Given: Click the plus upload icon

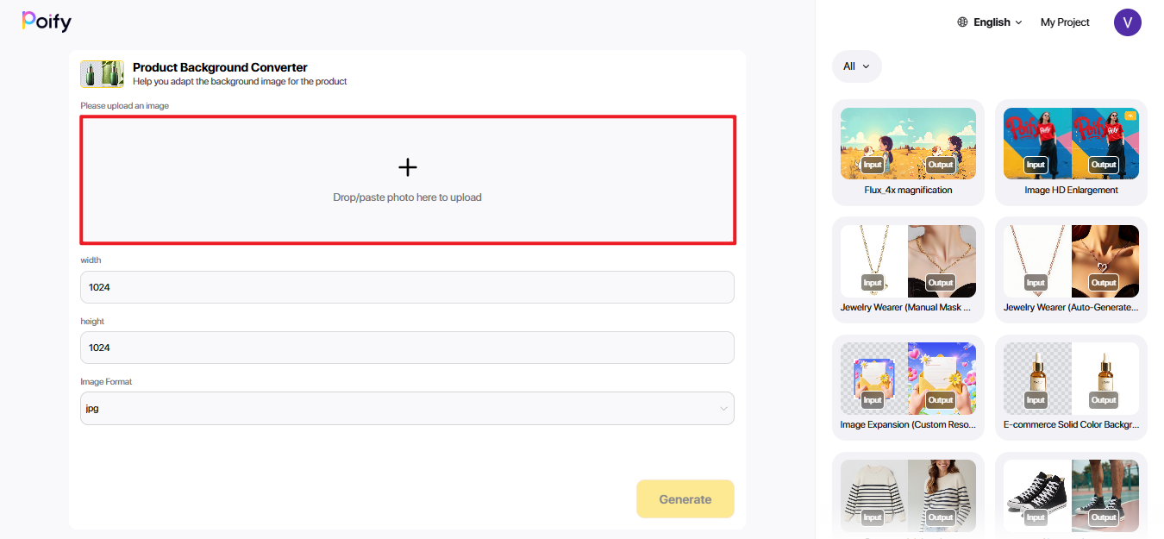Looking at the screenshot, I should 407,167.
